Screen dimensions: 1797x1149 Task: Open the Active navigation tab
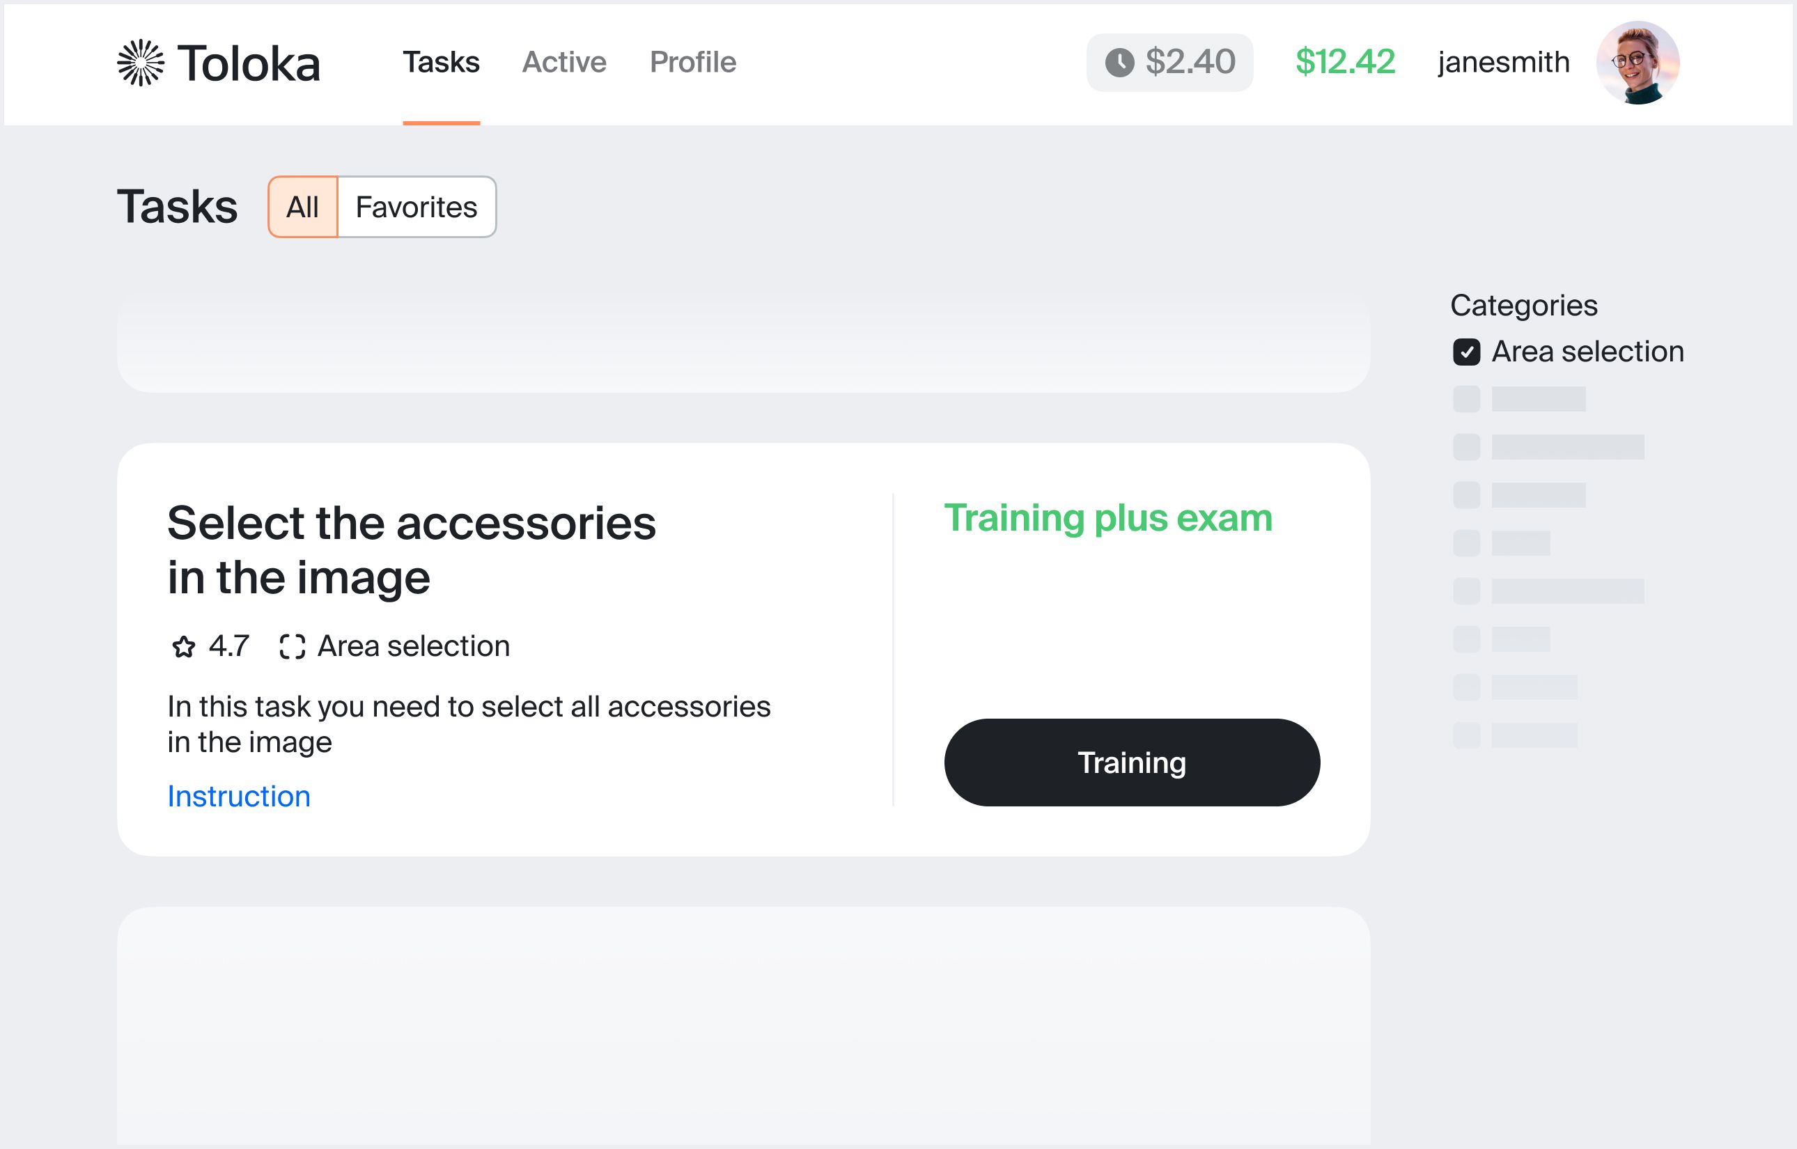pyautogui.click(x=564, y=62)
